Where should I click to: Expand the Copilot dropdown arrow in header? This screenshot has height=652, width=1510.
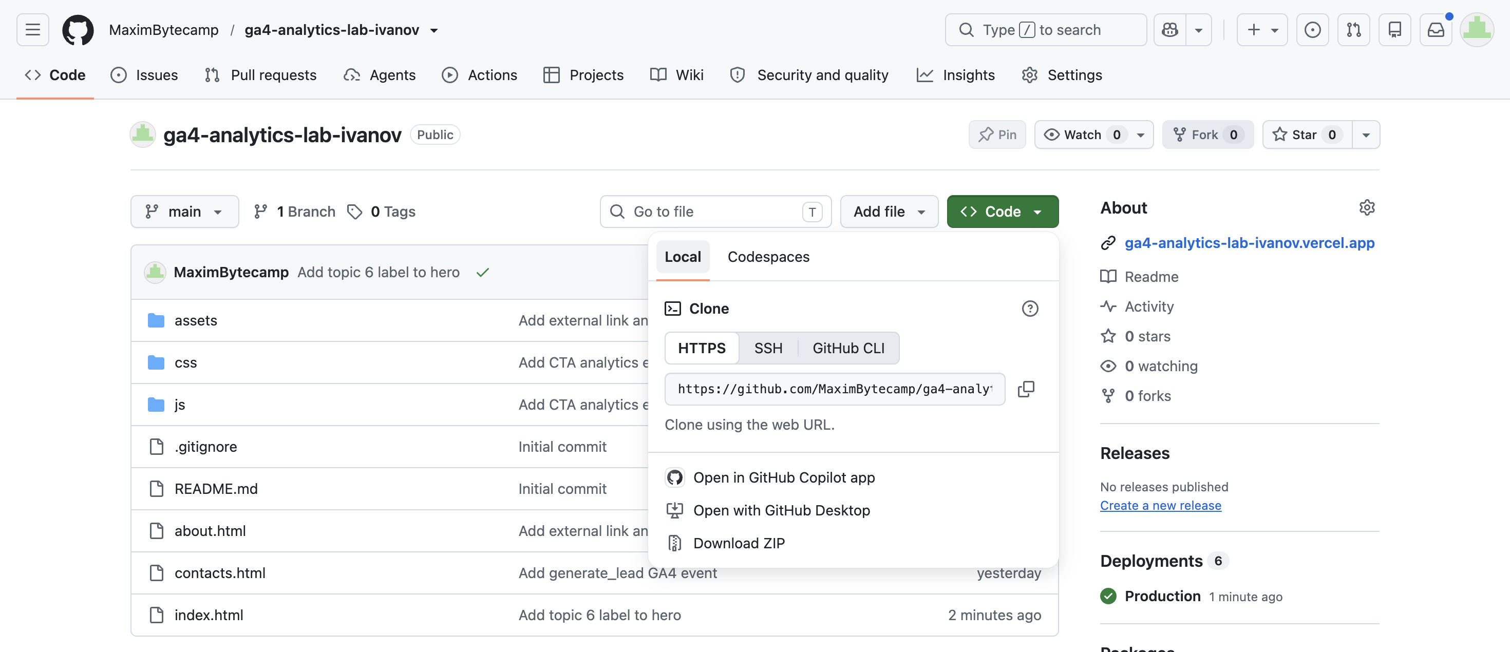click(1199, 30)
